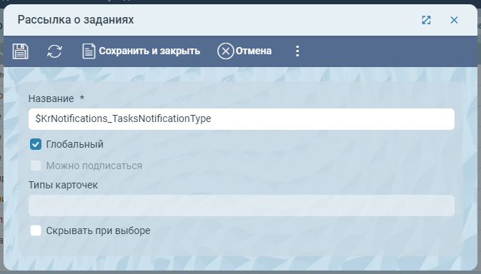Close the Рассылка о заданиях dialog

[454, 20]
